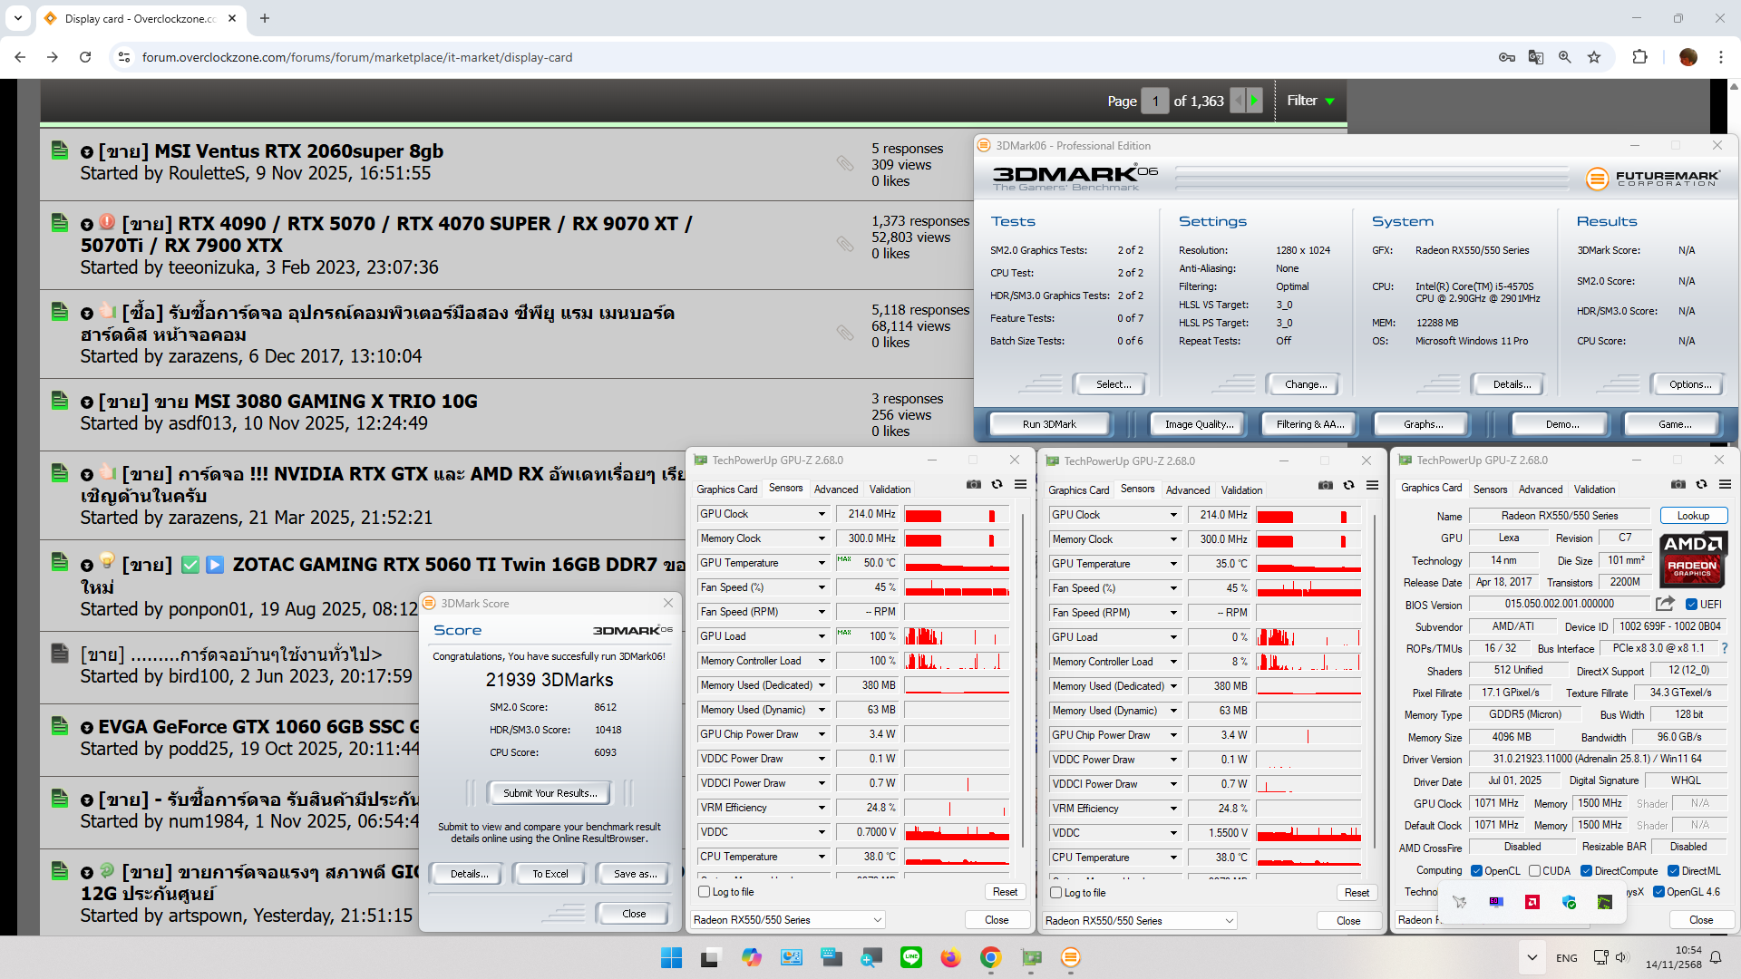This screenshot has height=979, width=1741.
Task: Click the browser bookmark star icon
Action: click(x=1594, y=57)
